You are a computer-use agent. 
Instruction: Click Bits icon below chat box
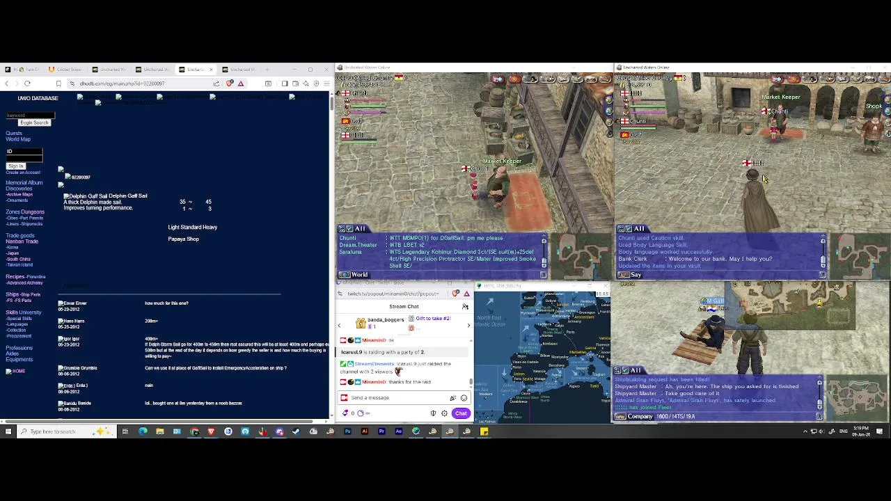[x=345, y=413]
